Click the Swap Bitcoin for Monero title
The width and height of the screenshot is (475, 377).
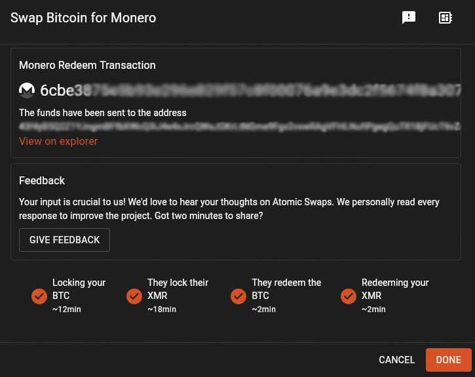pyautogui.click(x=83, y=18)
